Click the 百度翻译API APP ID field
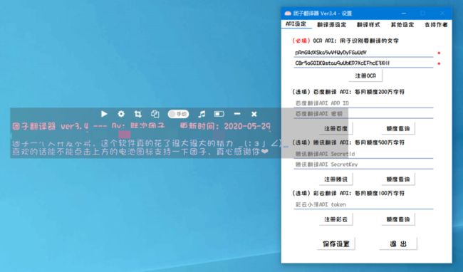 pos(363,103)
